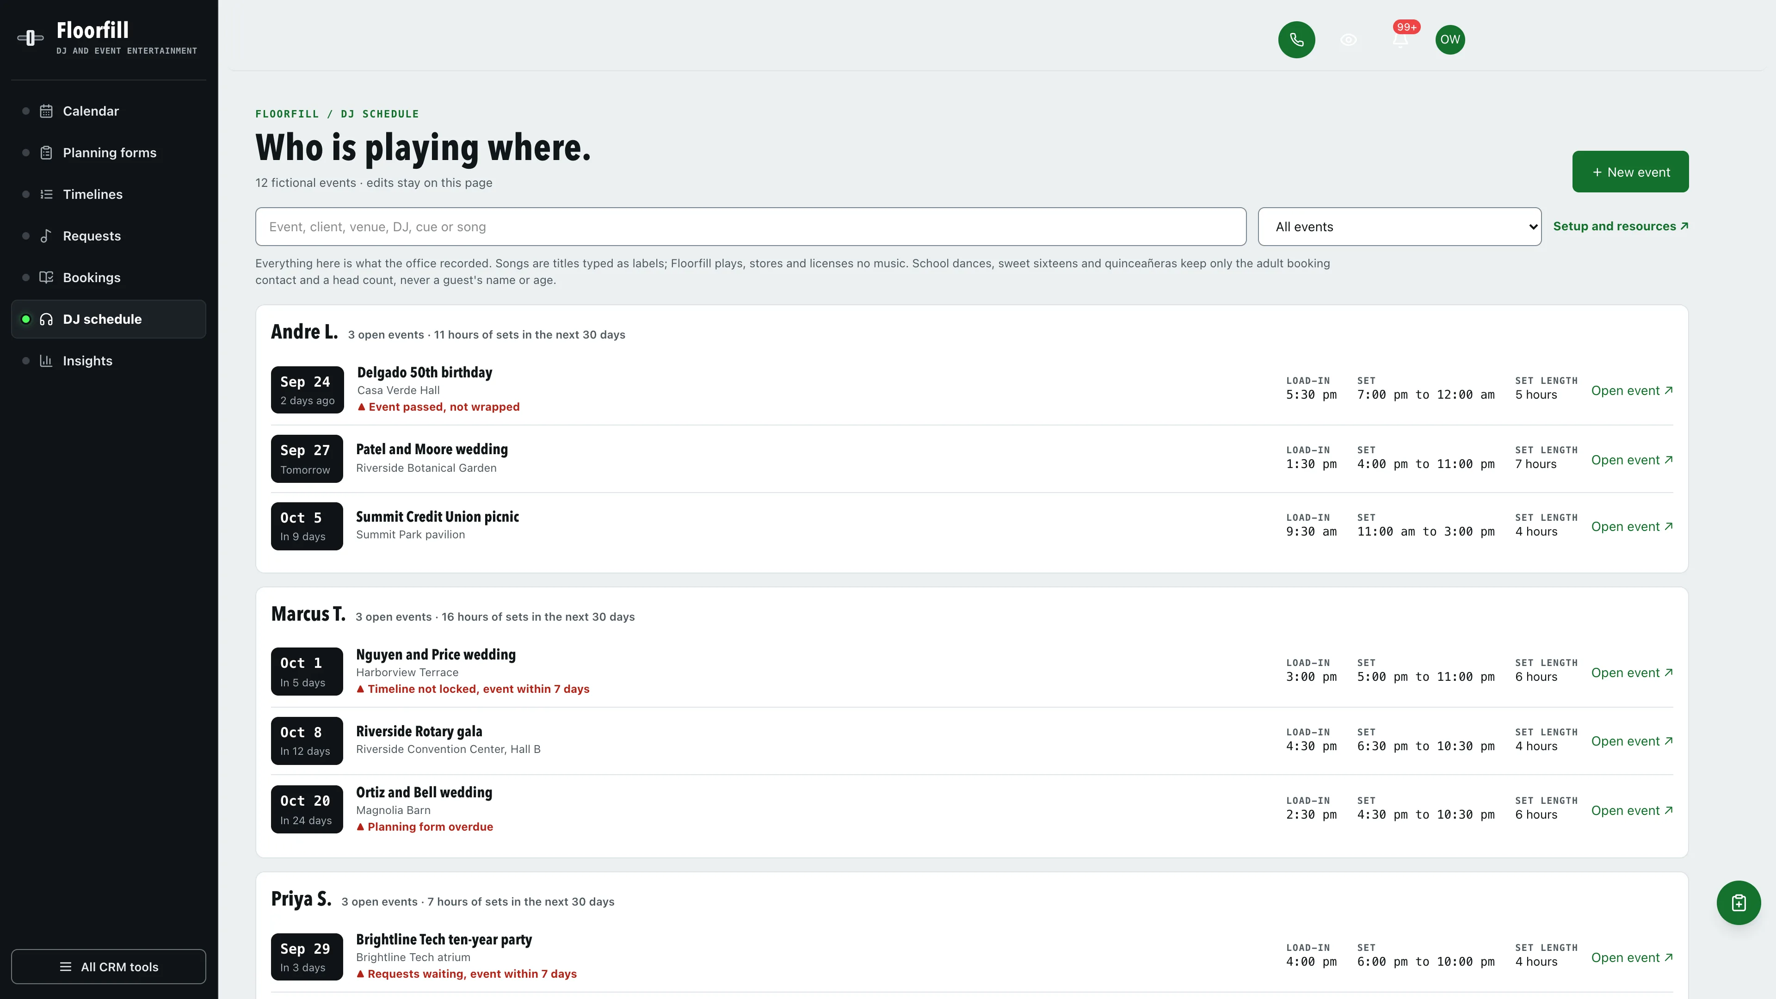Click the green phone call icon

click(x=1296, y=39)
